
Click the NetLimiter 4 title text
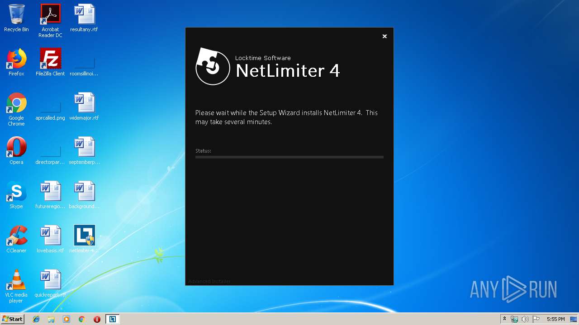pyautogui.click(x=288, y=71)
